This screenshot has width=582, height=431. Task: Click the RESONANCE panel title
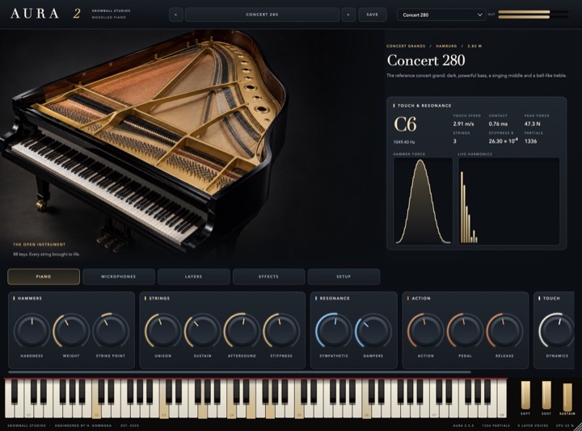[335, 299]
